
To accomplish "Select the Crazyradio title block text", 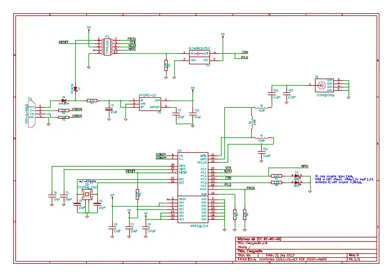I will click(250, 251).
